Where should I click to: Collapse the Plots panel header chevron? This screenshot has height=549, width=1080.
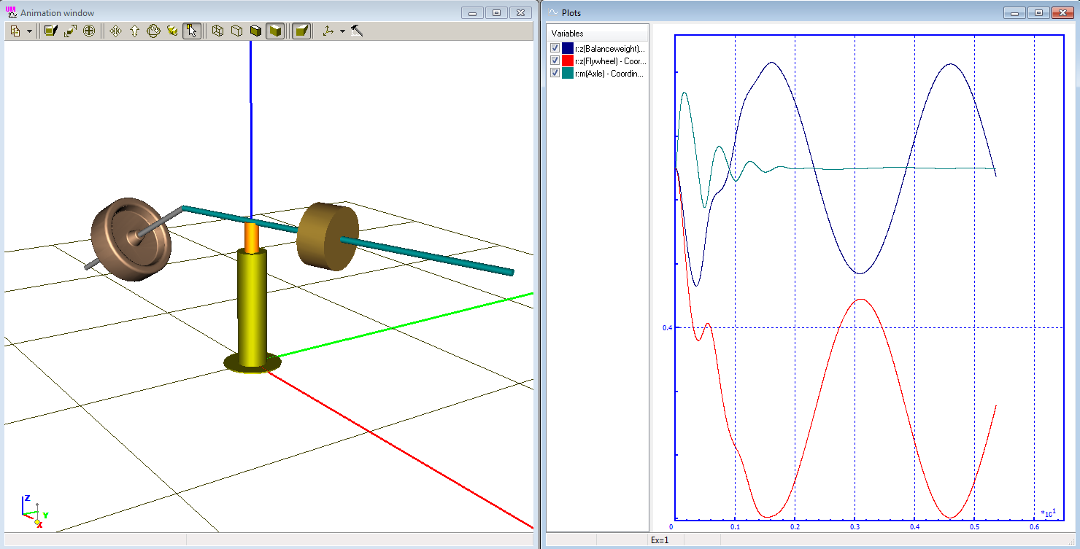552,12
